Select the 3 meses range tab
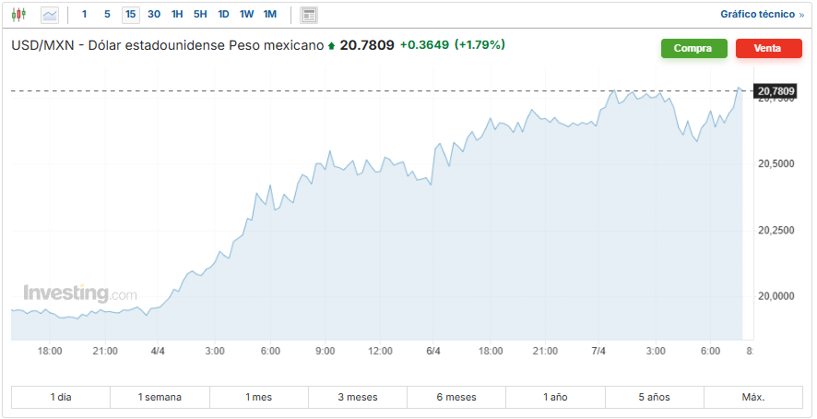This screenshot has width=817, height=419. coord(358,397)
